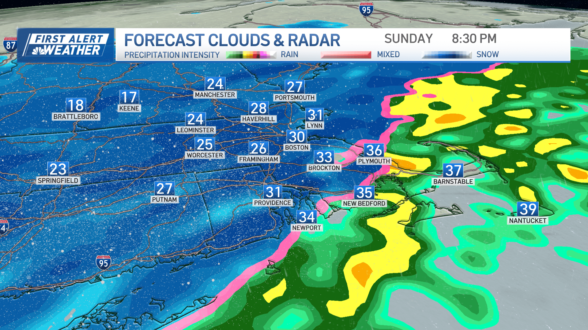This screenshot has height=330, width=588.
Task: Click the Forecast Clouds & Radar title
Action: 232,40
